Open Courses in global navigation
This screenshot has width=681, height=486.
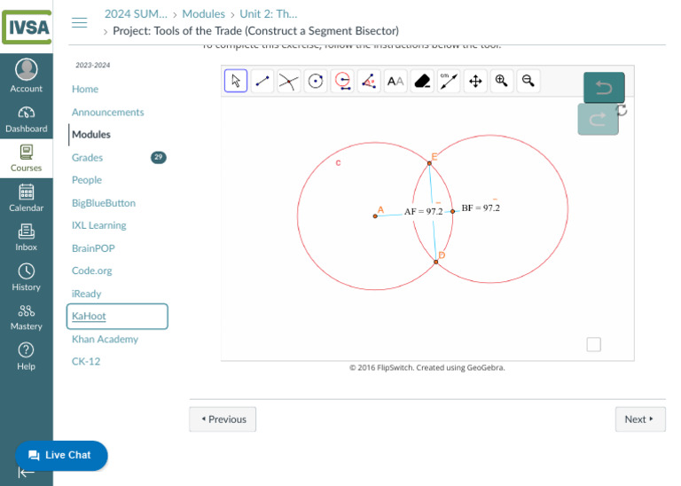[27, 159]
